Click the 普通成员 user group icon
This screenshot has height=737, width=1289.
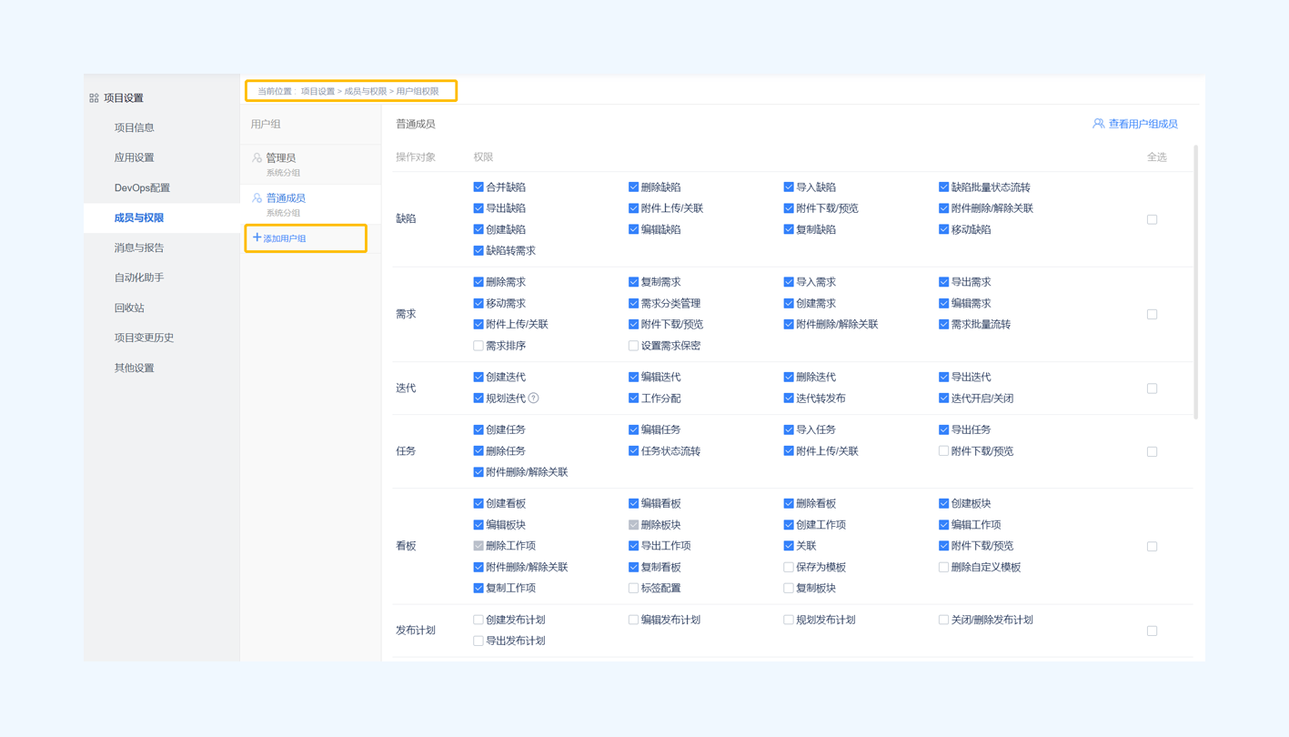click(257, 198)
